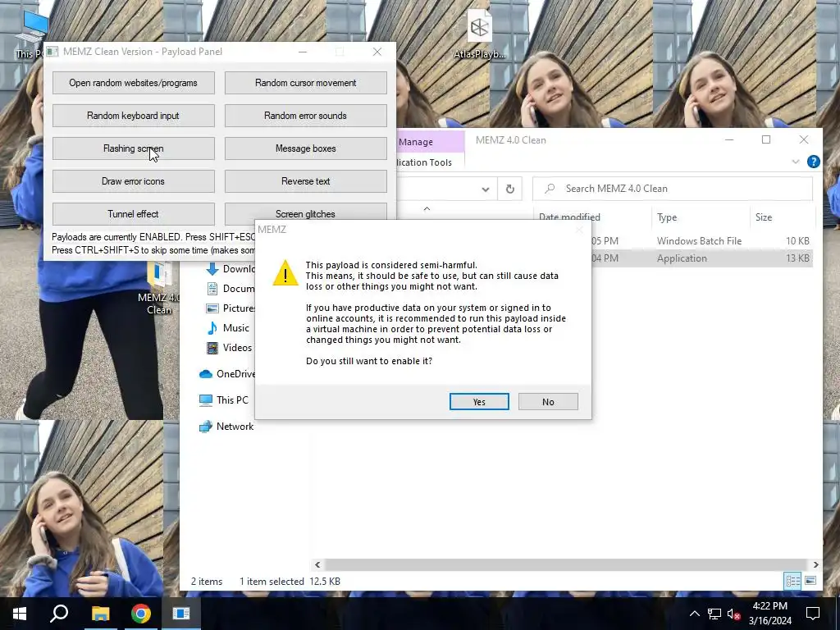Open Pictures in navigation pane
The width and height of the screenshot is (840, 630).
(231, 308)
